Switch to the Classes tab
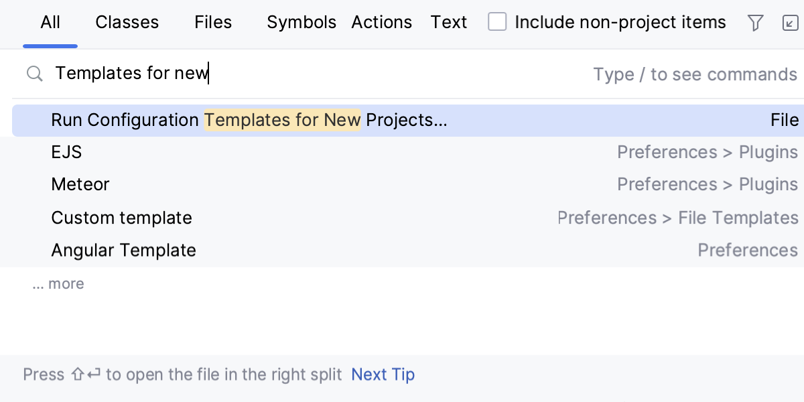804x402 pixels. (x=127, y=21)
